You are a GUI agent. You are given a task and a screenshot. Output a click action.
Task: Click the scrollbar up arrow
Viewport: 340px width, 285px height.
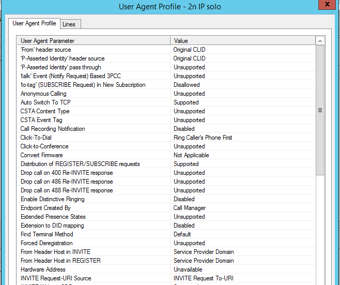(x=320, y=41)
